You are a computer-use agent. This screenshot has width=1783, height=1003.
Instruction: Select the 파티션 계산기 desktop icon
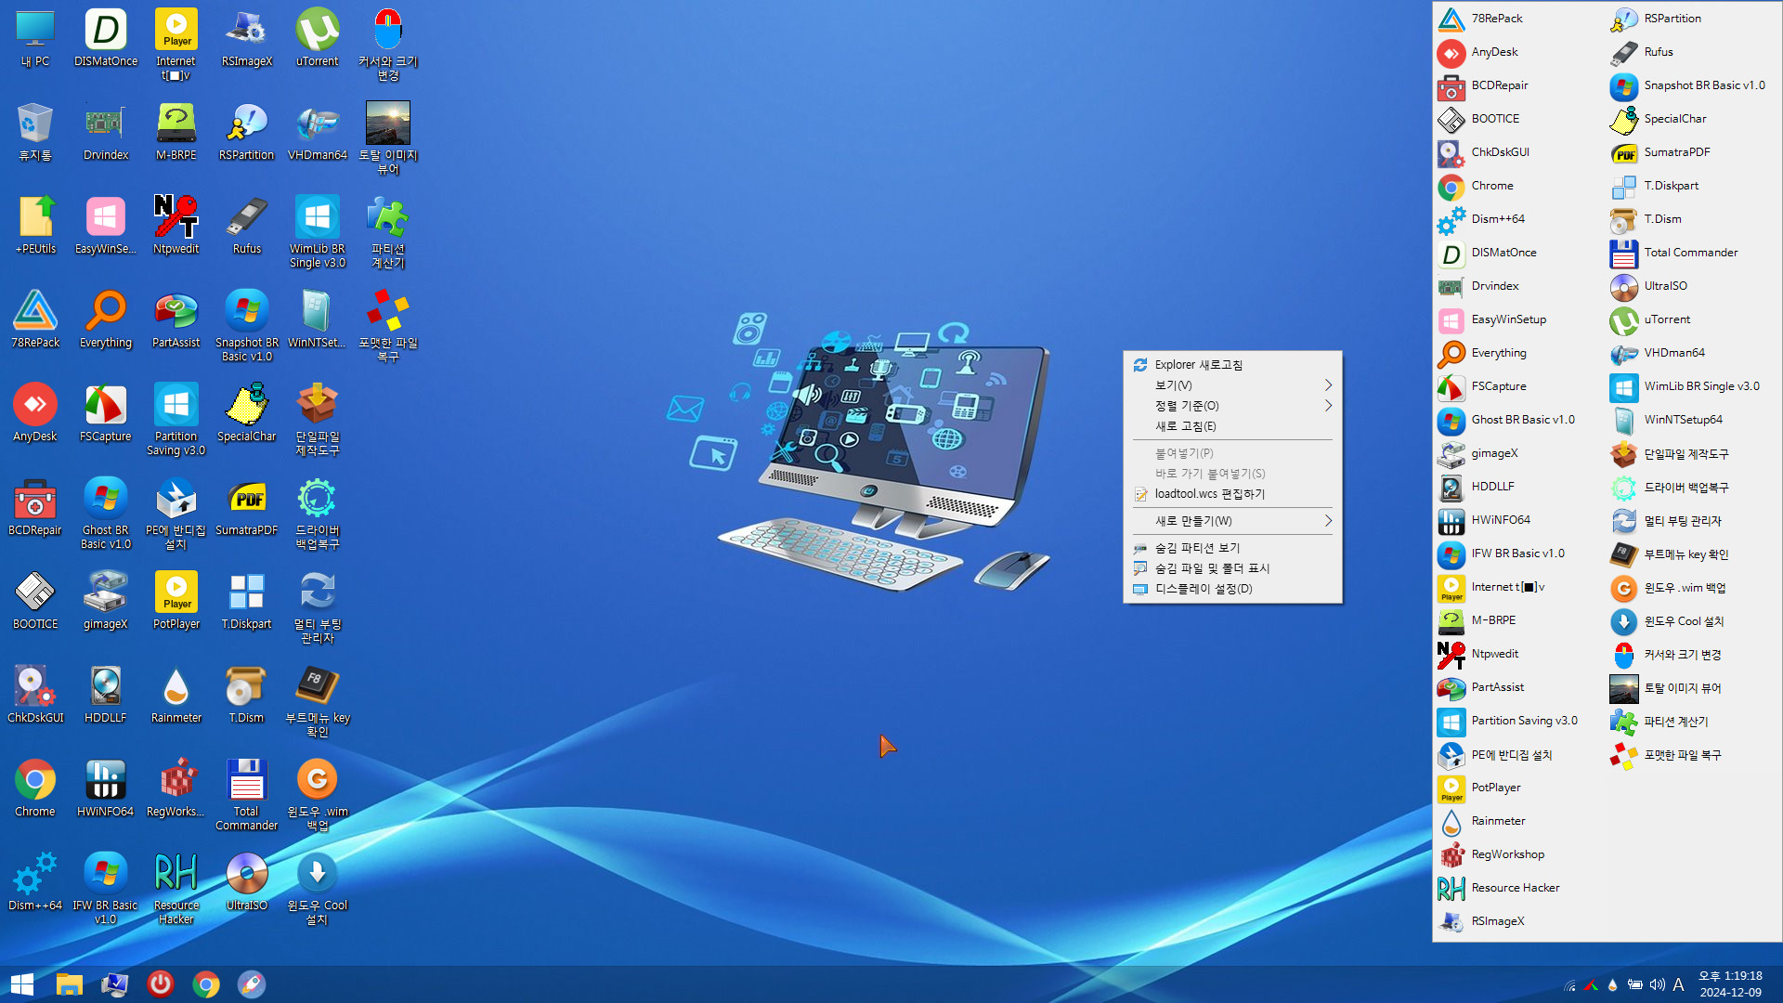tap(388, 232)
